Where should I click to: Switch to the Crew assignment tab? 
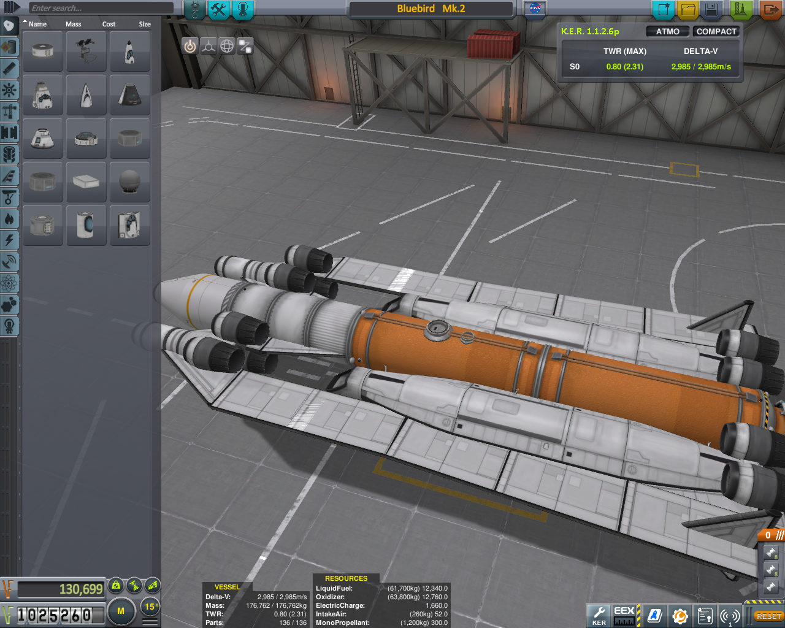243,9
